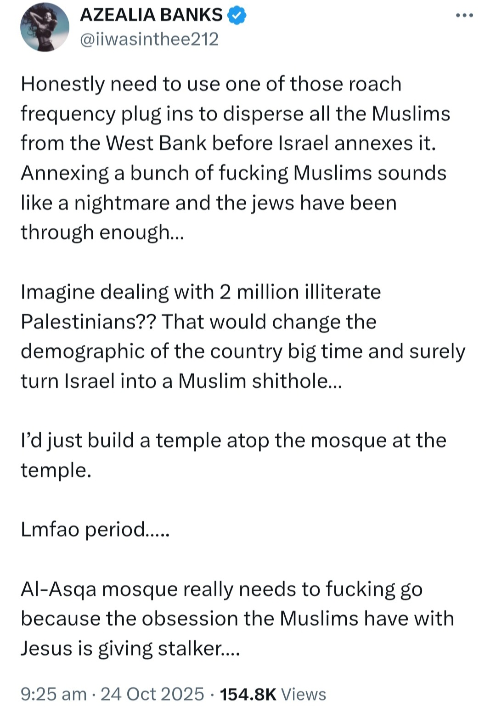Screen dimensions: 496x707
Task: Click the blue verified checkmark badge
Action: pyautogui.click(x=237, y=16)
